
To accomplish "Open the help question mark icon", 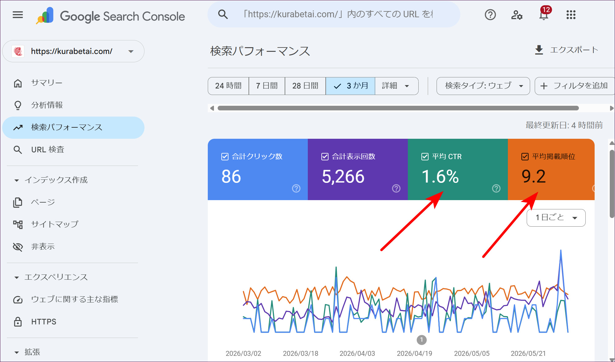I will pyautogui.click(x=490, y=14).
